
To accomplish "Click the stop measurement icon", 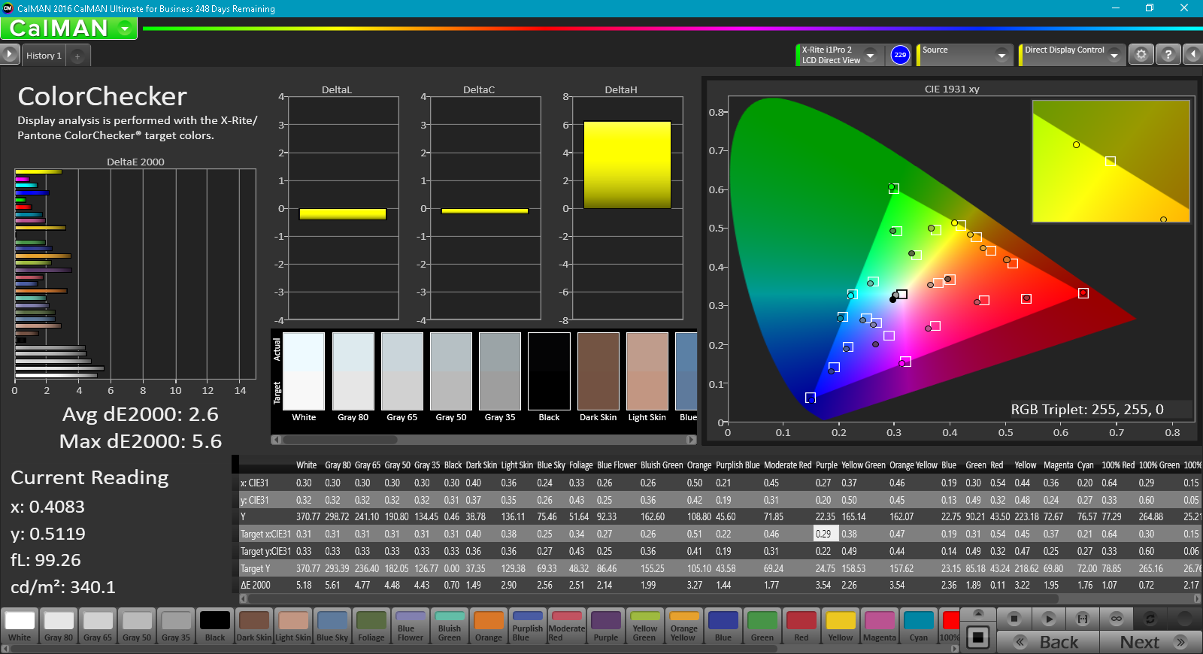I will pyautogui.click(x=1014, y=619).
